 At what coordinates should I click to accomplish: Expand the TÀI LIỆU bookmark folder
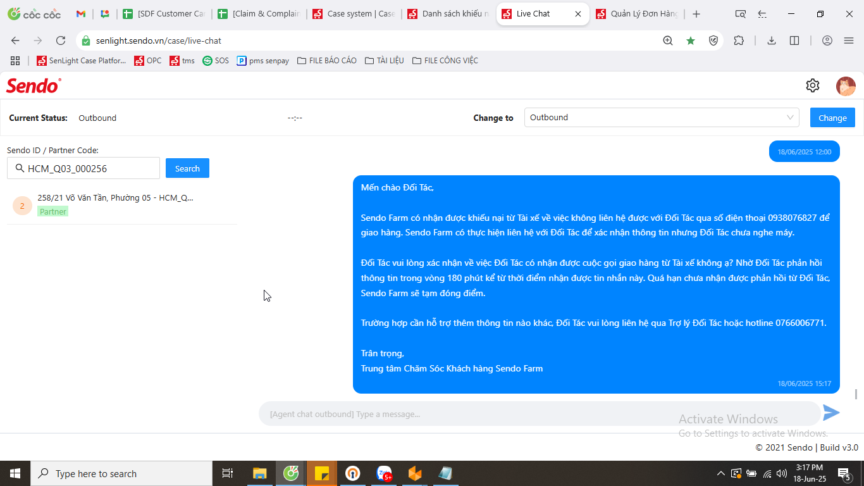pyautogui.click(x=385, y=61)
